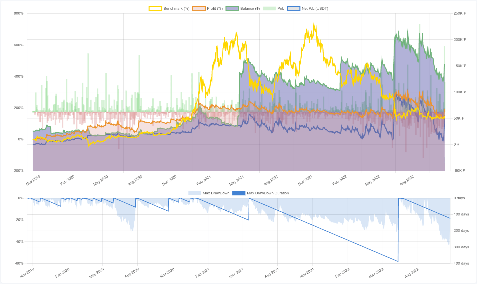This screenshot has width=477, height=284.
Task: Click the 0 ₮ right axis label
Action: tap(456, 144)
